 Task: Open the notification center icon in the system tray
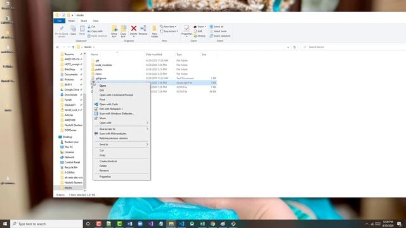[399, 224]
